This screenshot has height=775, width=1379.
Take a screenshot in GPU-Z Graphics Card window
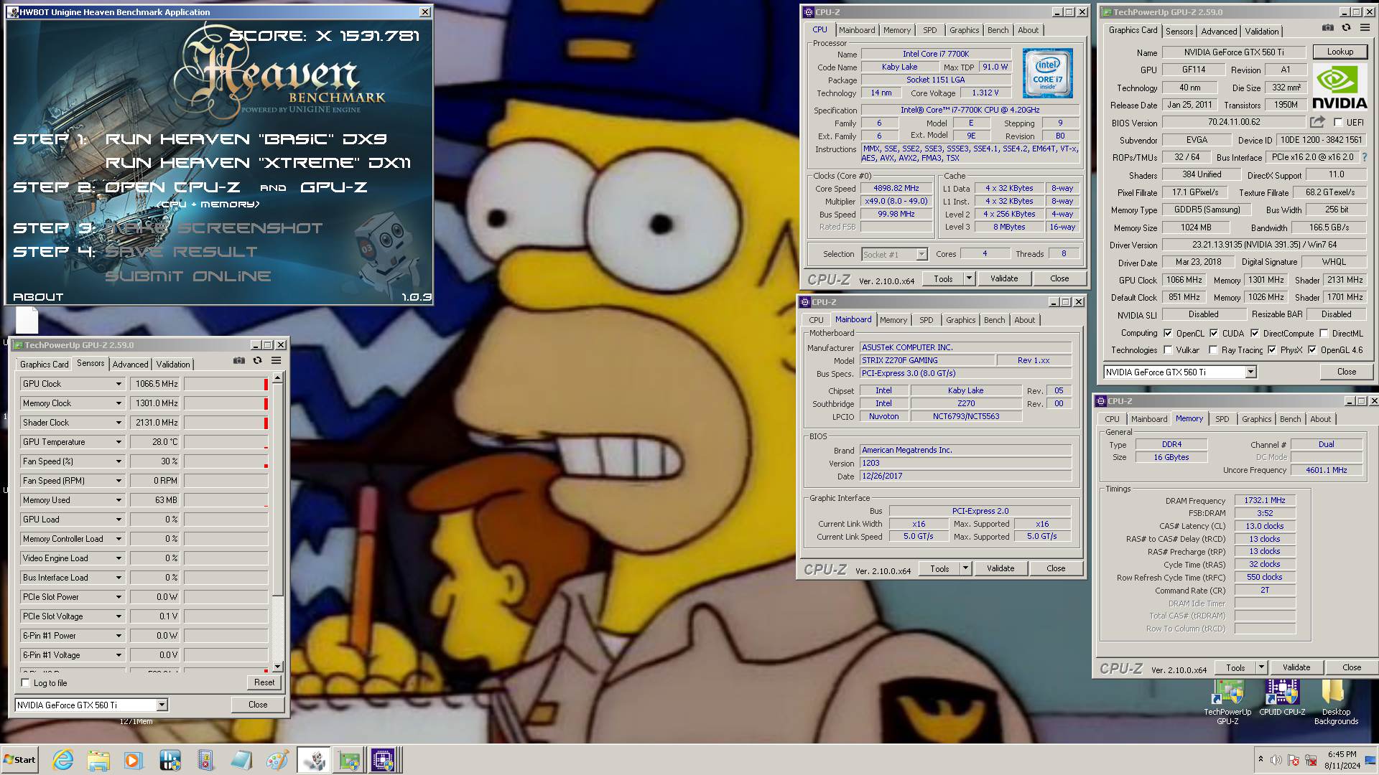[1328, 28]
